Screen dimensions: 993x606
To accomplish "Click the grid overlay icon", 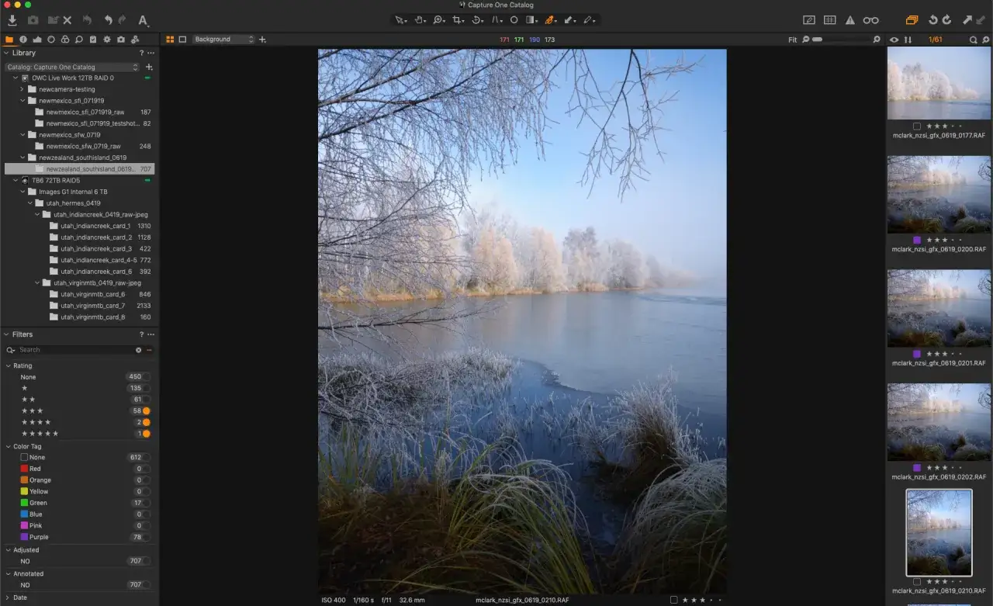I will point(829,20).
